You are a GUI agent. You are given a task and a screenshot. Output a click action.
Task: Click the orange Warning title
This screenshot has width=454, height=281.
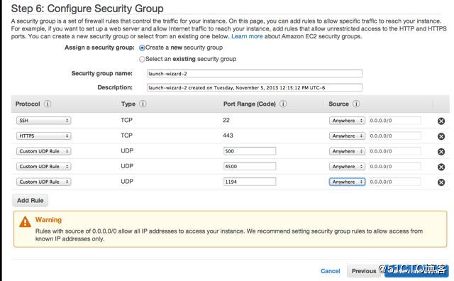(48, 220)
